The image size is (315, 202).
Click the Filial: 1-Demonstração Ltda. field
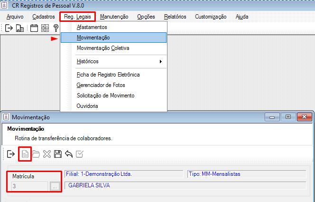coord(124,174)
